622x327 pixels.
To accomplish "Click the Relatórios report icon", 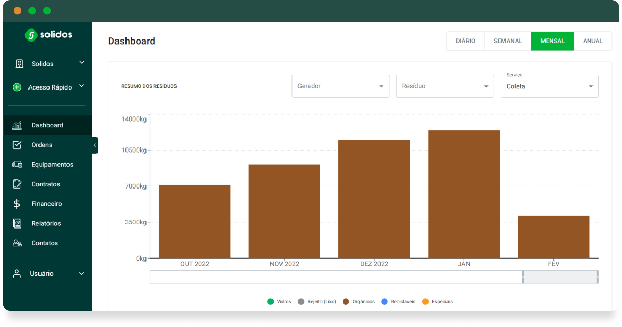I will click(17, 223).
